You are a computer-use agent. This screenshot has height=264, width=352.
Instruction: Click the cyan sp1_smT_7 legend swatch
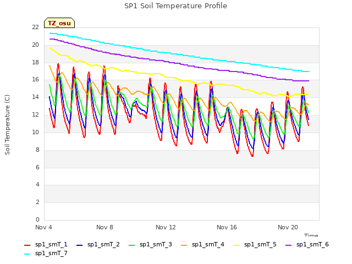pos(27,254)
